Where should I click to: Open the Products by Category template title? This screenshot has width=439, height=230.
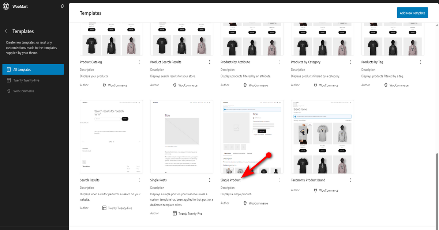[x=305, y=62]
